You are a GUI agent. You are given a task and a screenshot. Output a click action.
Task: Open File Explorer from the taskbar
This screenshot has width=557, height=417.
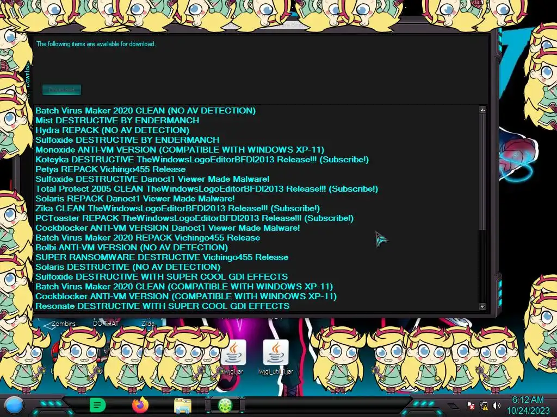[x=183, y=406]
